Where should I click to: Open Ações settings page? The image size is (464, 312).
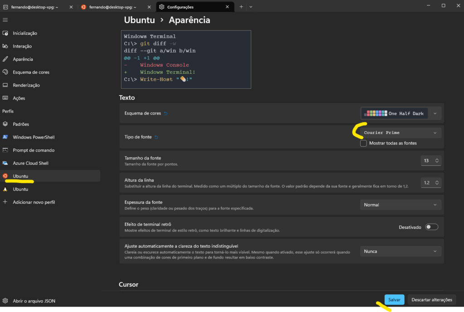tap(19, 98)
